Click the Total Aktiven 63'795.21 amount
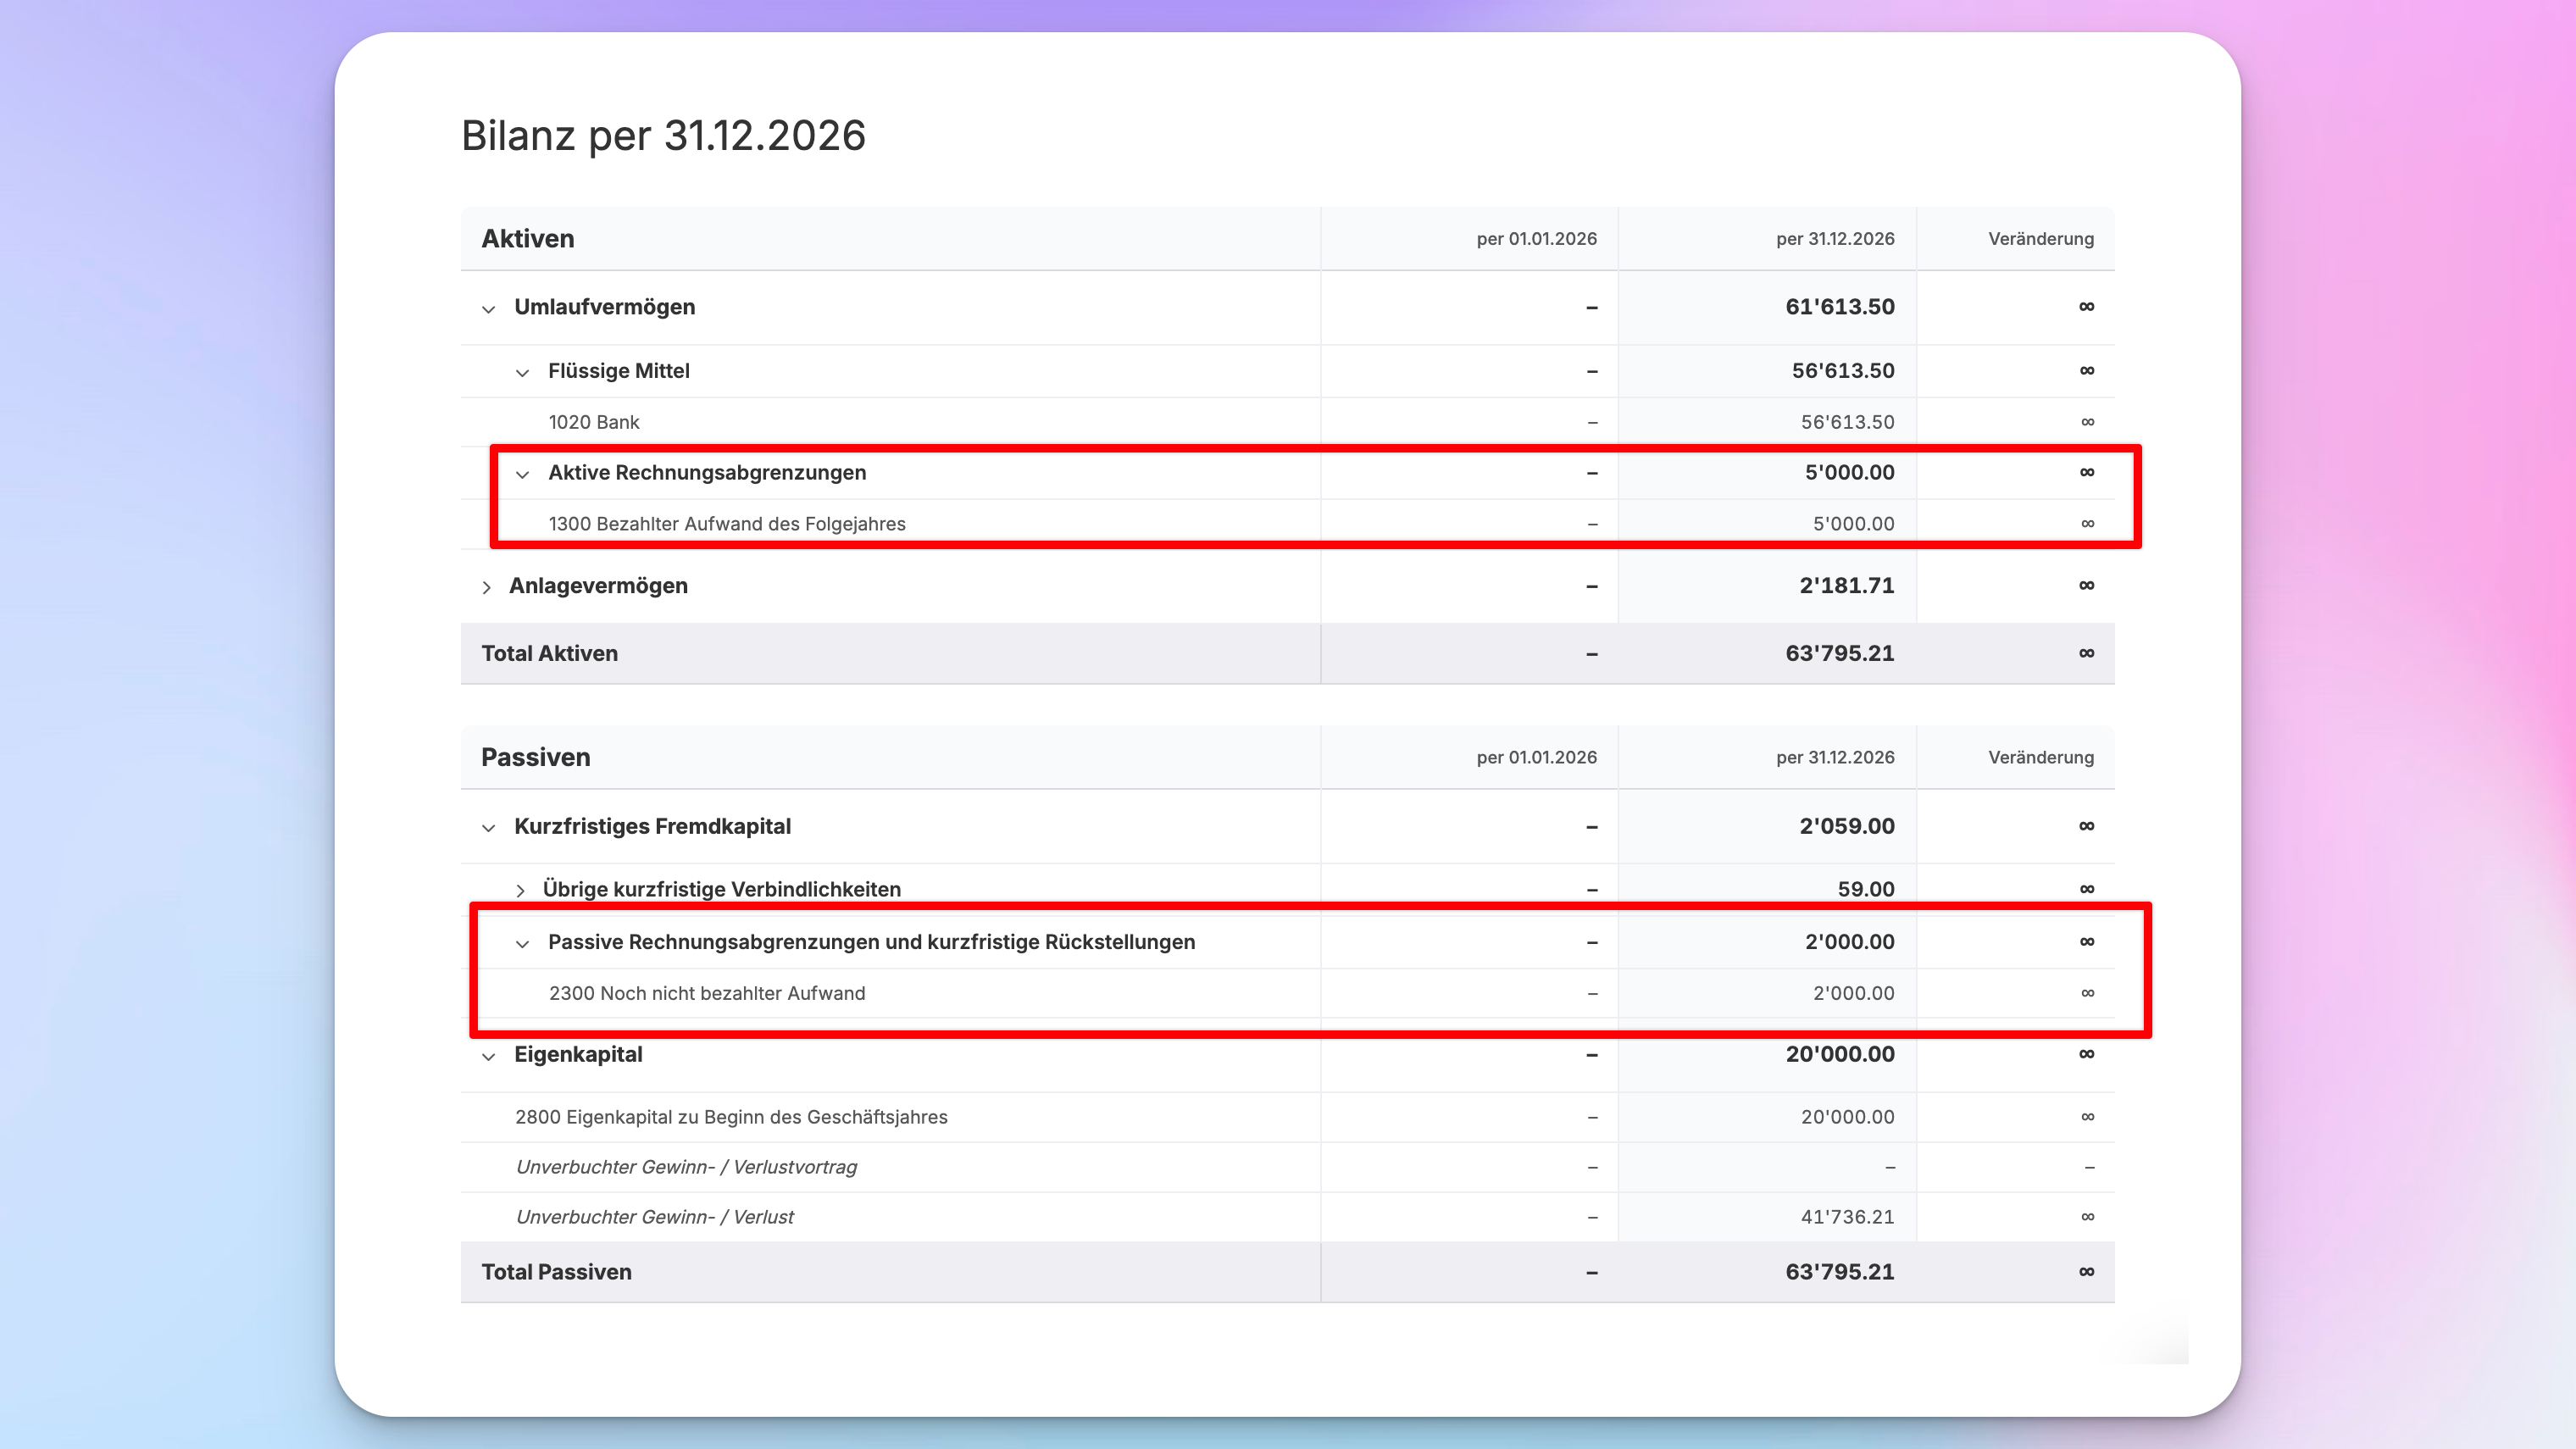The width and height of the screenshot is (2576, 1449). click(1839, 653)
